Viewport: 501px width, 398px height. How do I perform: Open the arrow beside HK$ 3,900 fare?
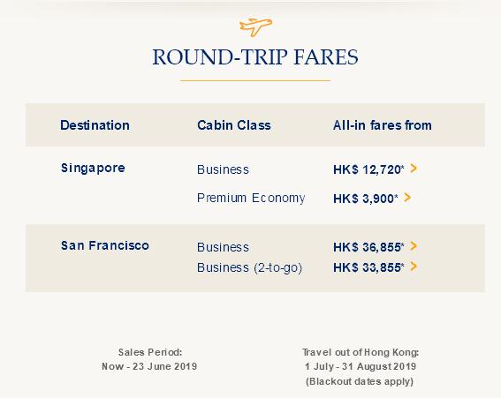tap(407, 198)
